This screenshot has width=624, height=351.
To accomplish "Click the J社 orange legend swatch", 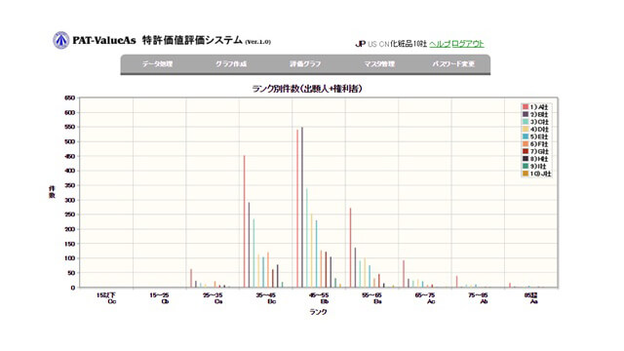I will point(526,174).
